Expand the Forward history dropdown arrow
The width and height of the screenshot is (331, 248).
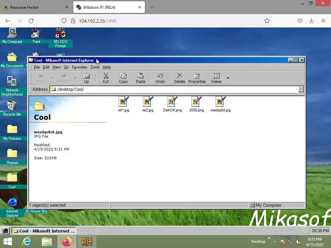75,78
